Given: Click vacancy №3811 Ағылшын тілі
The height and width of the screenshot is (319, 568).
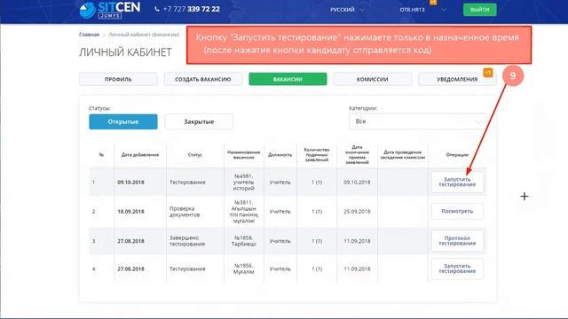Looking at the screenshot, I should coord(243,212).
